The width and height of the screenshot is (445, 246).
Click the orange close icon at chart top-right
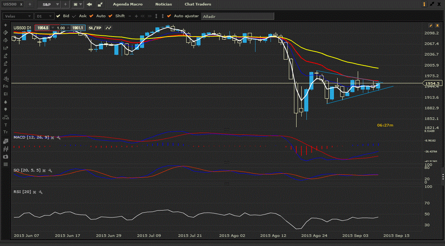[437, 26]
